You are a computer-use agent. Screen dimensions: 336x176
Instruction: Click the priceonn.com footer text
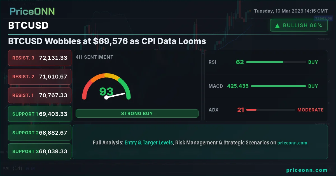307,170
